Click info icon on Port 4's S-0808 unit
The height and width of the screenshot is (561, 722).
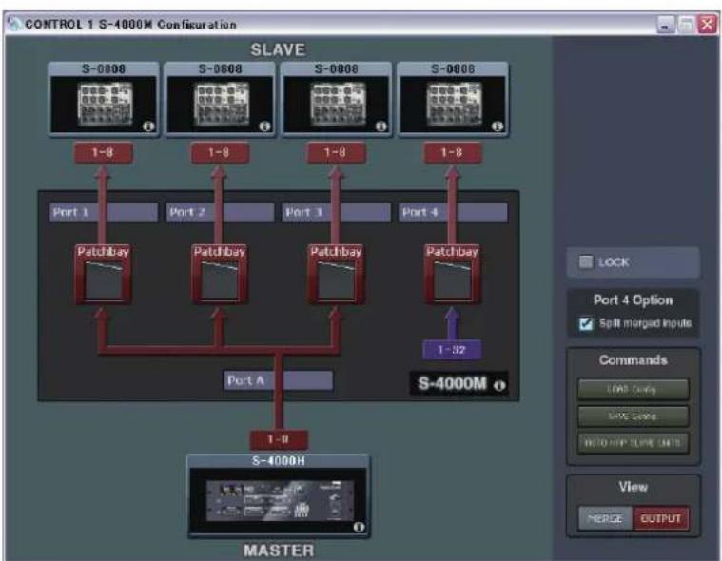pos(498,126)
